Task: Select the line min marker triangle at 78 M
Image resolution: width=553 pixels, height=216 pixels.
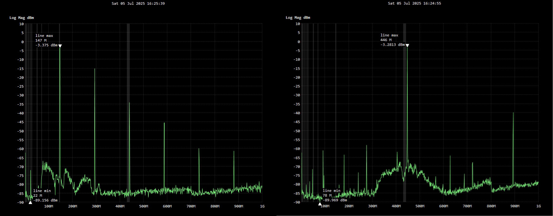Action: 320,204
